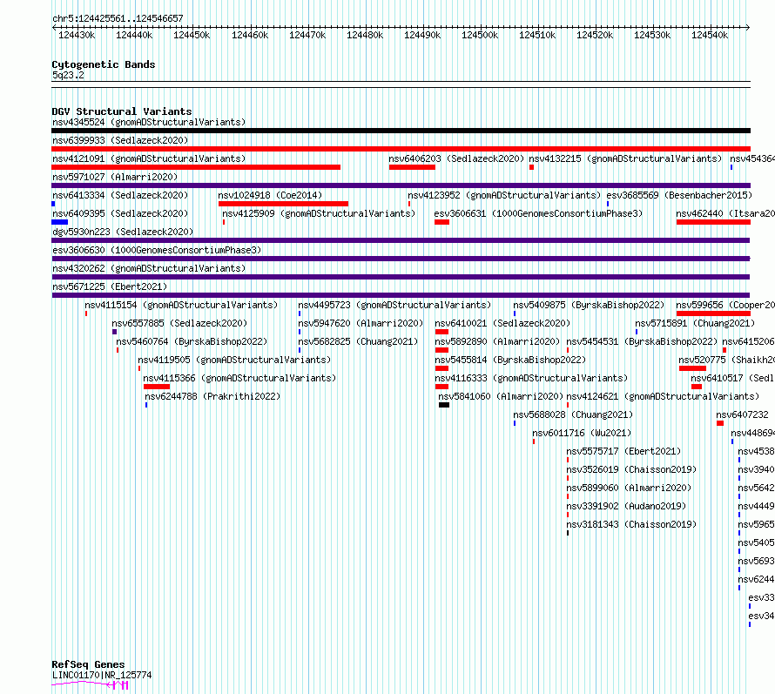Screen dimensions: 775x694
Task: Click the black nsv5841060 variant bar
Action: (x=444, y=405)
